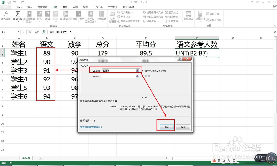Screen dimensions: 277x166
Task: Click the dialog help question-mark button
Action: pyautogui.click(x=180, y=59)
